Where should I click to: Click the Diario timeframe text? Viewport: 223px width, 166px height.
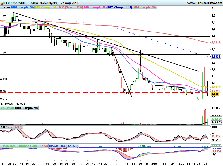click(34, 3)
